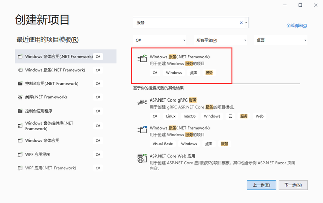323x203 pixels.
Task: Click the WPF 应用程序 template icon
Action: [x=20, y=154]
